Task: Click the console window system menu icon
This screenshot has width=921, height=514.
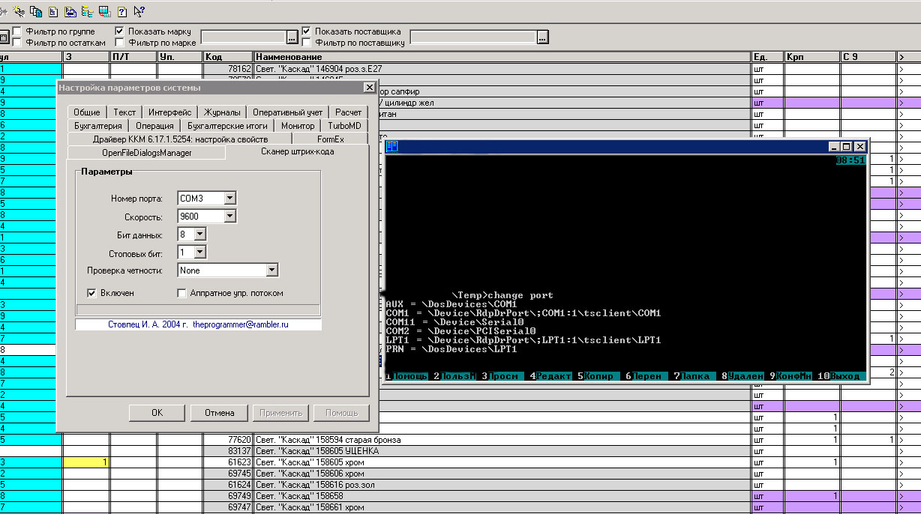Action: click(x=391, y=147)
